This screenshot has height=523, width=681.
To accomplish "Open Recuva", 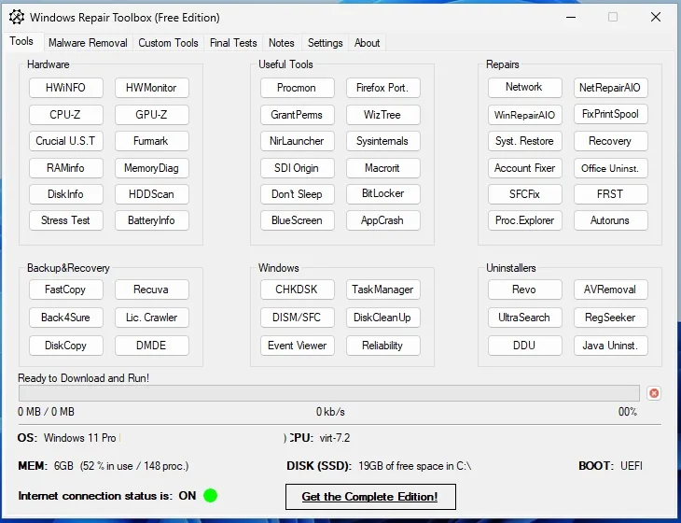I will [x=152, y=290].
